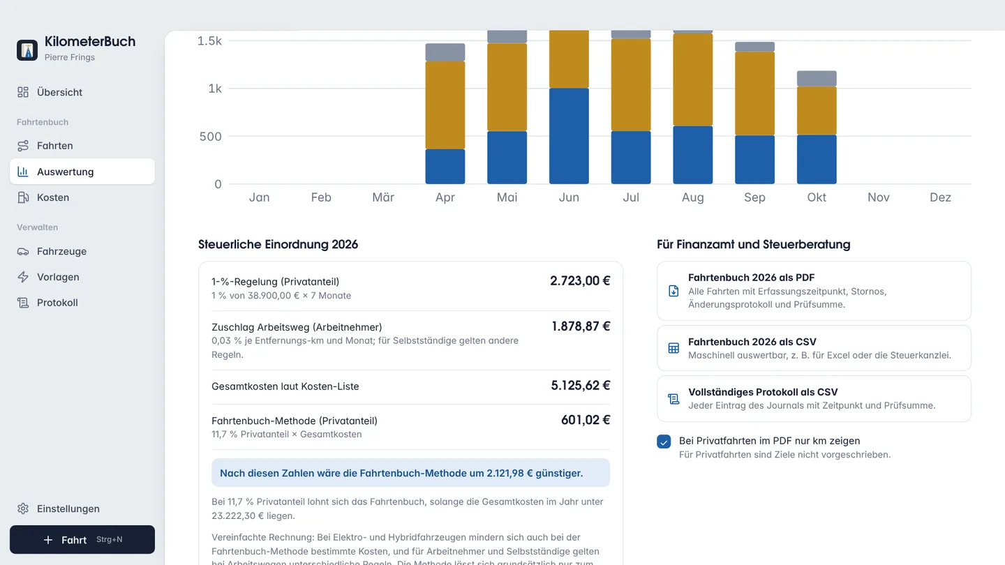Image resolution: width=1005 pixels, height=565 pixels.
Task: Open the Kosten section
Action: tap(82, 197)
